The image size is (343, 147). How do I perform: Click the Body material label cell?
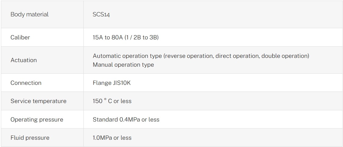click(x=30, y=15)
